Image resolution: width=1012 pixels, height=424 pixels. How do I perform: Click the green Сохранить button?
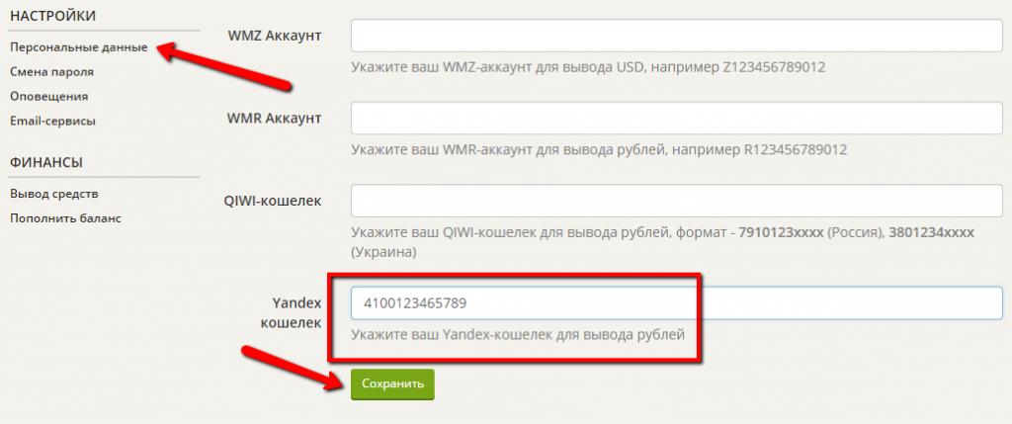392,384
